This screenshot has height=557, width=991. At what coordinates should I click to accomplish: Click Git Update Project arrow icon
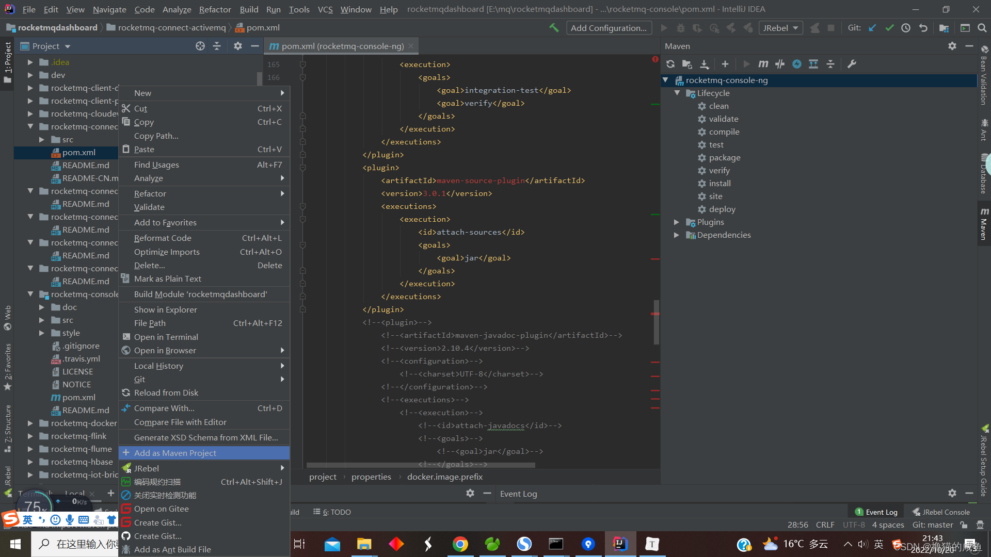(872, 28)
